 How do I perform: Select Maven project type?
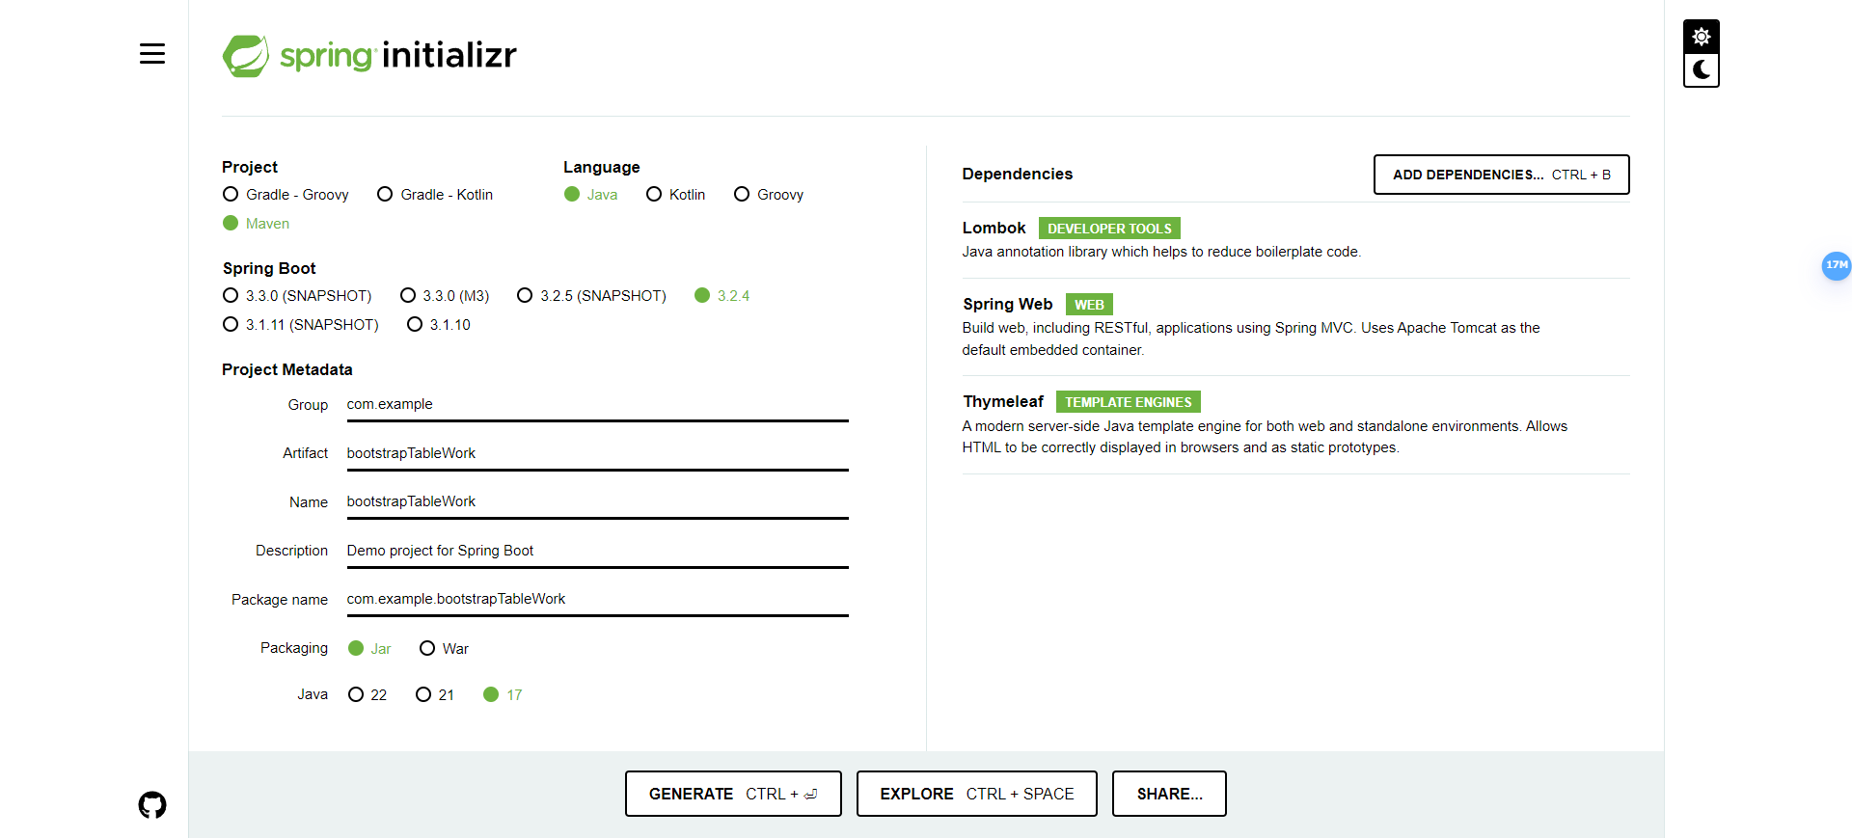pos(256,224)
